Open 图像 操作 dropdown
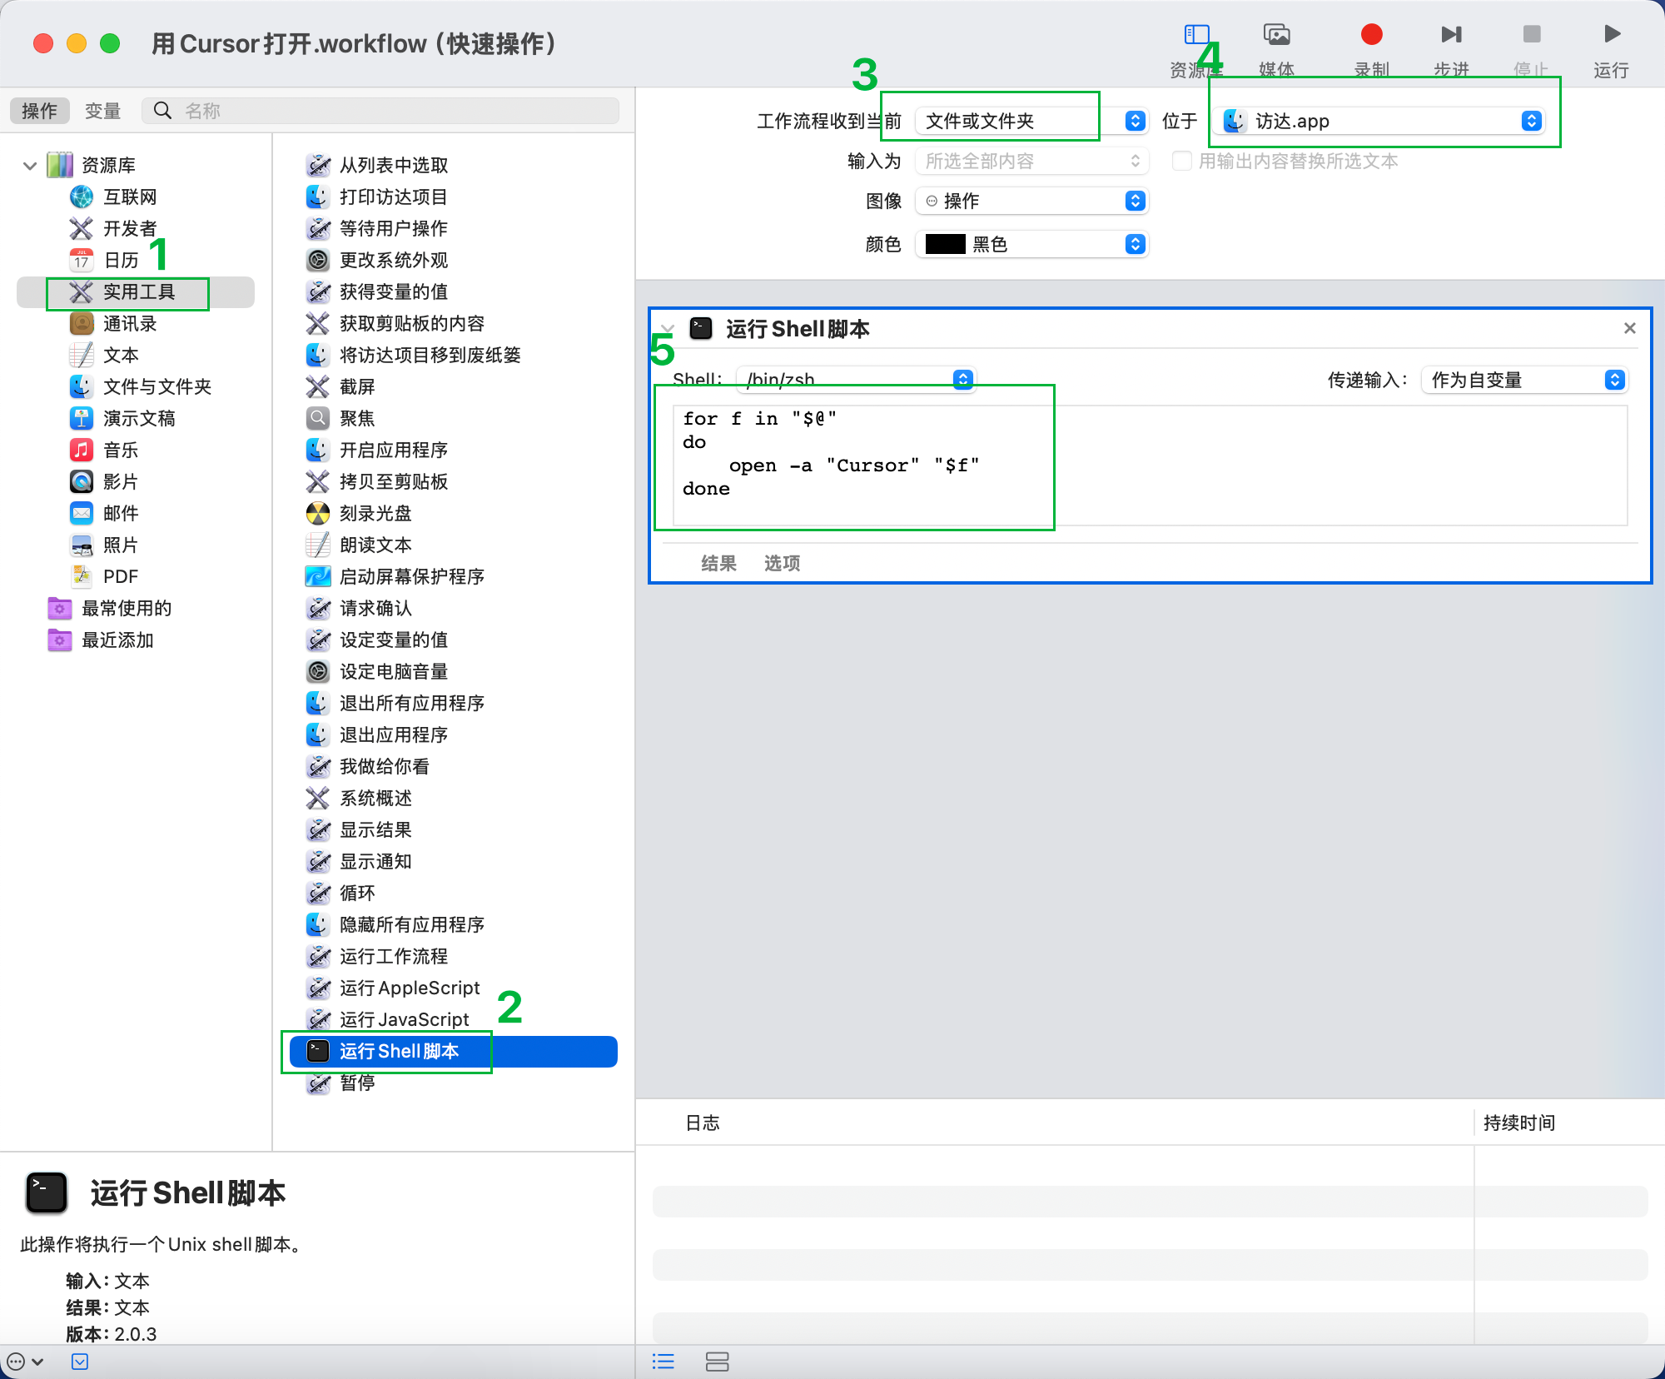The image size is (1665, 1379). (1031, 202)
